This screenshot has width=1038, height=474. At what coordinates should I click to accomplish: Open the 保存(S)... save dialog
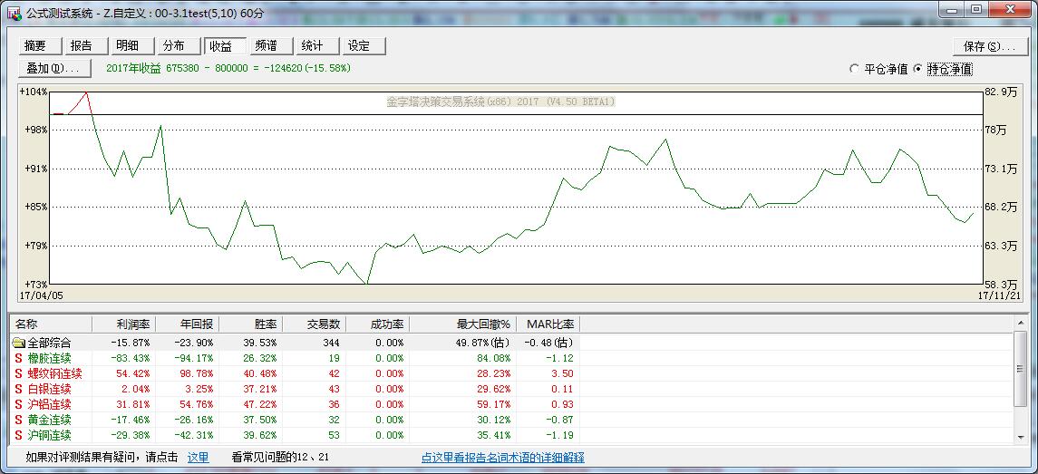click(989, 46)
